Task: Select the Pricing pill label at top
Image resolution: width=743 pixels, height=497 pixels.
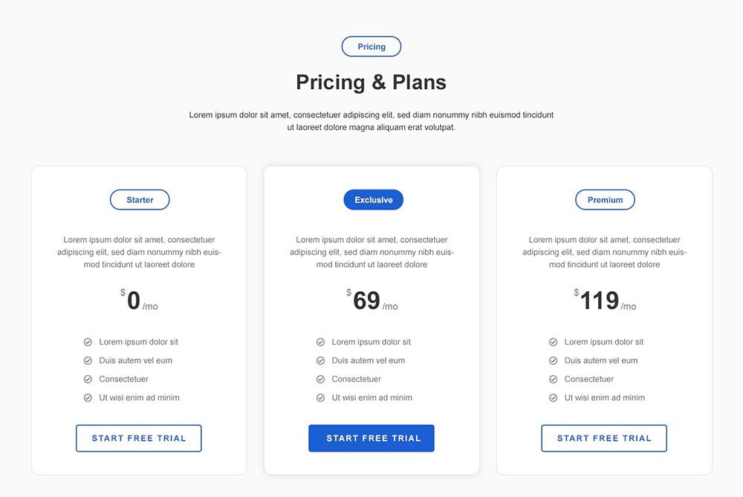Action: pyautogui.click(x=371, y=46)
